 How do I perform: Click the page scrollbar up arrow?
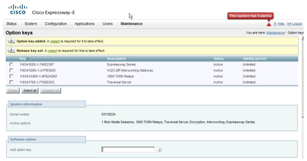tap(303, 38)
